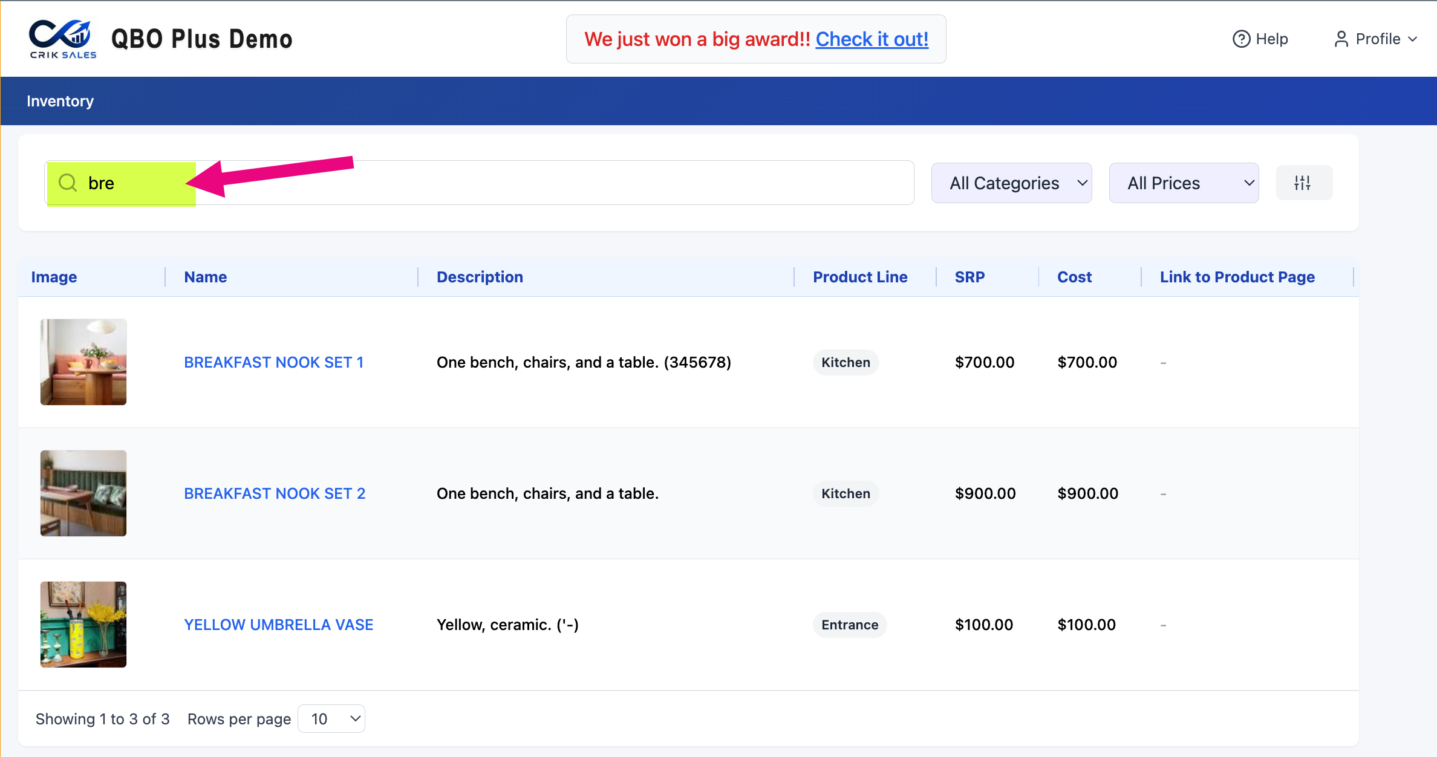Click the QBO Plus Demo title
Screen dimensions: 1437x757
[x=202, y=39]
